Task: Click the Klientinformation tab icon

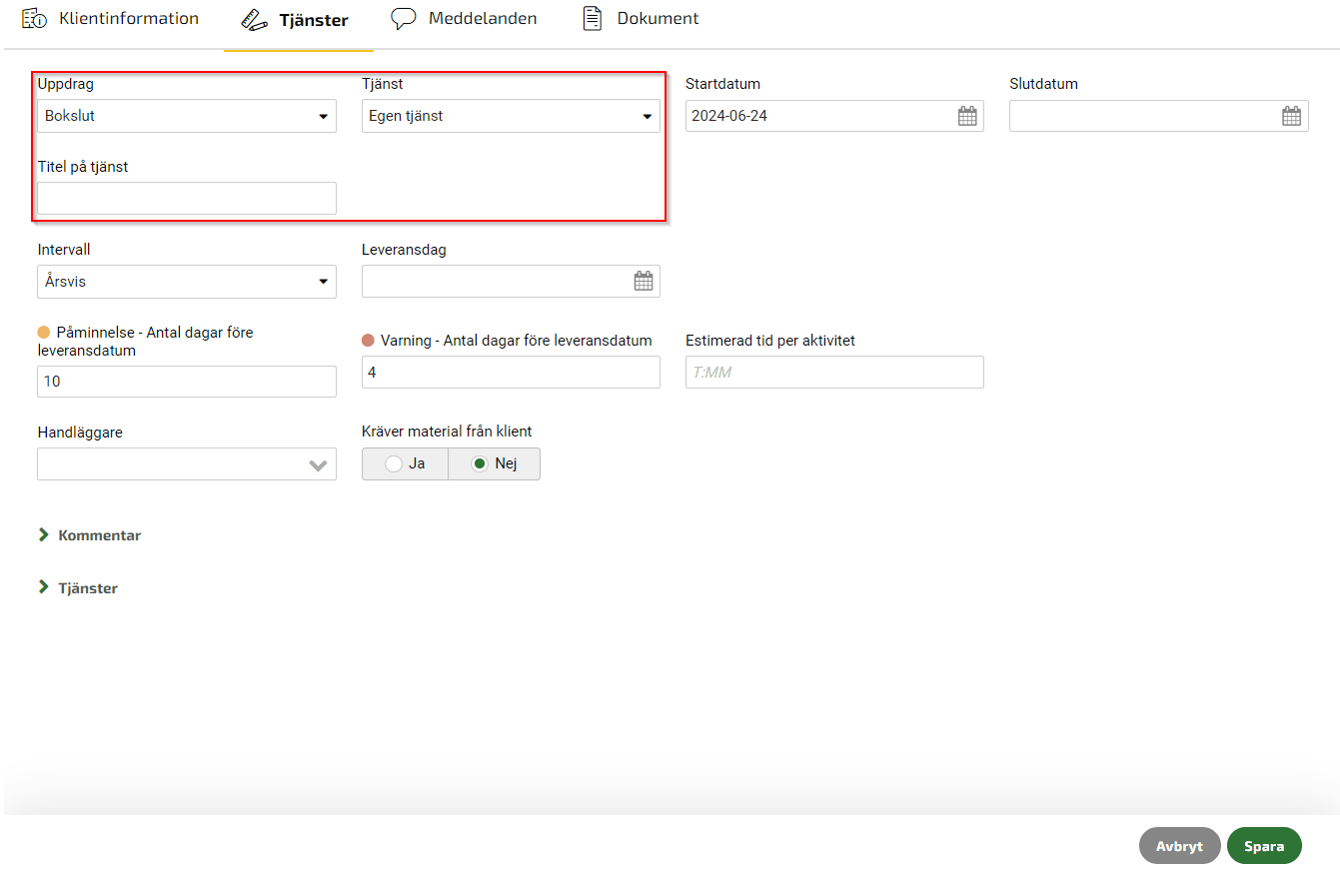Action: (35, 19)
